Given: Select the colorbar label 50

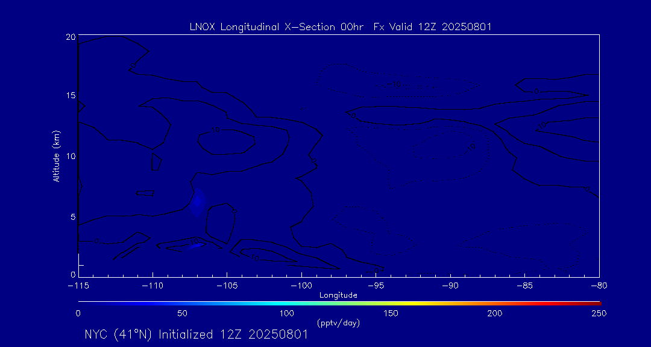Looking at the screenshot, I should pyautogui.click(x=182, y=313).
